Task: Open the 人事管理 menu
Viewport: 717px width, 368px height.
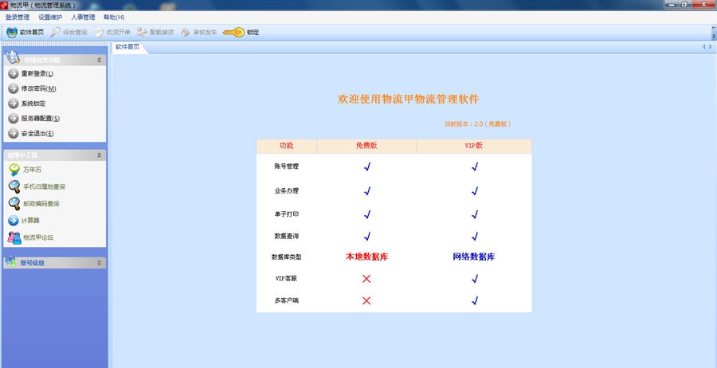Action: tap(83, 18)
